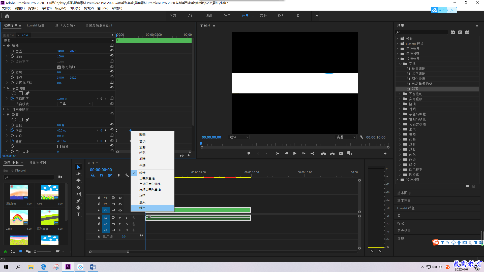This screenshot has height=272, width=484.
Task: Collapse the 运动 effect group
Action: [x=4, y=46]
